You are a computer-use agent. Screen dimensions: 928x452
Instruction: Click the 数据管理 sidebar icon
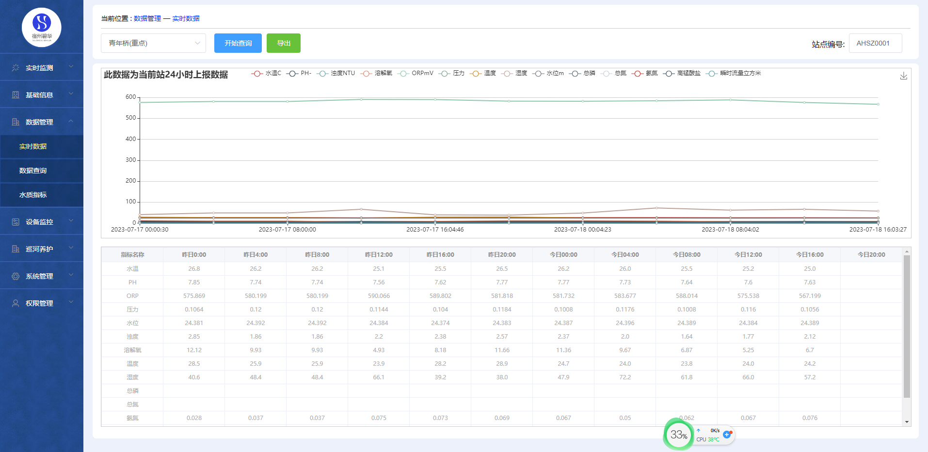click(x=16, y=122)
